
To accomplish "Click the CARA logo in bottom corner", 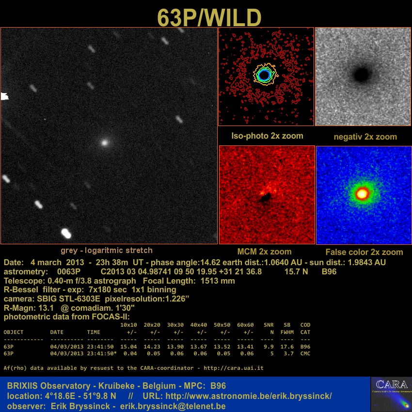I will (x=391, y=394).
